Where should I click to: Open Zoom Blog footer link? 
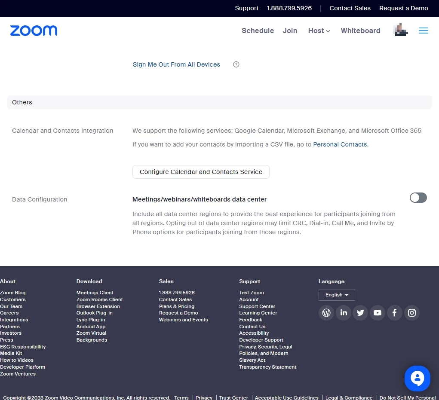[x=12, y=293]
